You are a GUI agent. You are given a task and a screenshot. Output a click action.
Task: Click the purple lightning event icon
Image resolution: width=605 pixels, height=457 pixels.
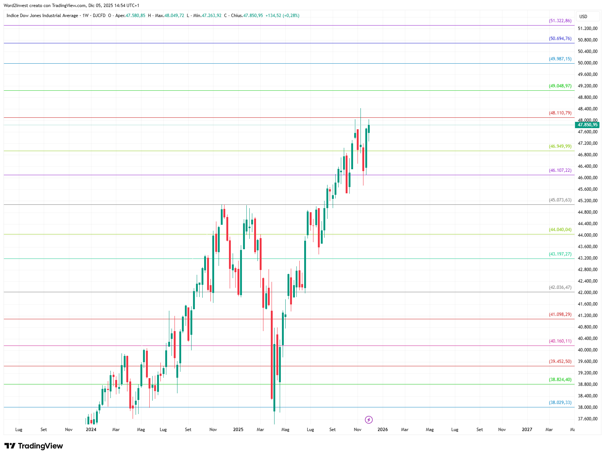click(369, 420)
